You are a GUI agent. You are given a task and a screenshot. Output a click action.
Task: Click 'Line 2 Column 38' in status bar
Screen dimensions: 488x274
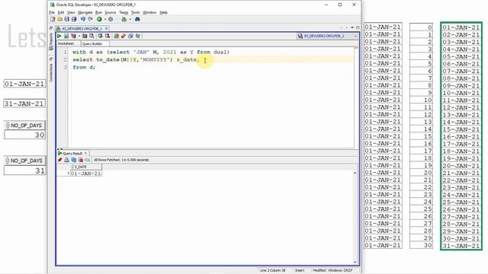[273, 270]
